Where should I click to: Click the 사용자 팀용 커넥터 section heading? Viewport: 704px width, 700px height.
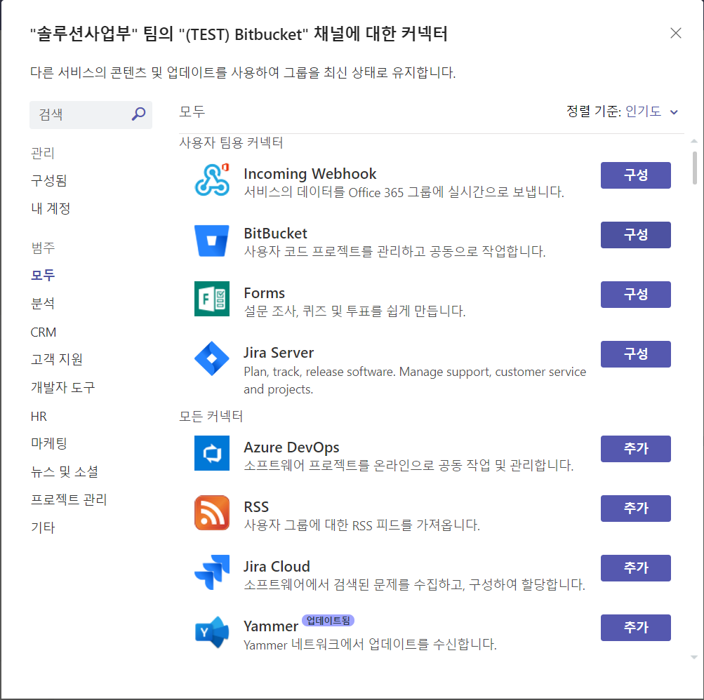(231, 142)
